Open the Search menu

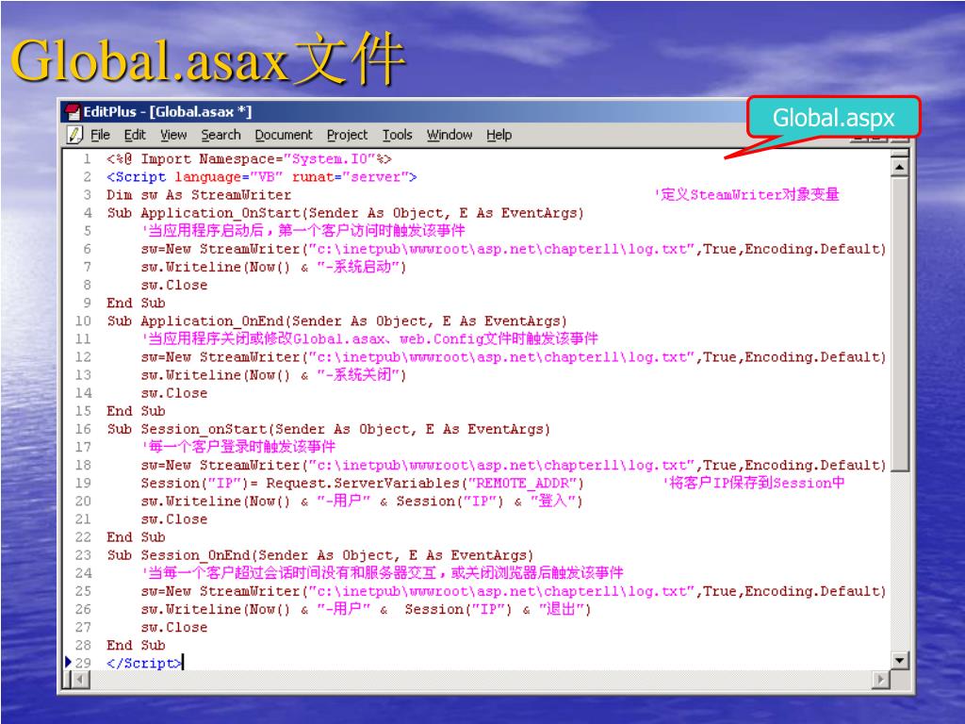pyautogui.click(x=221, y=135)
